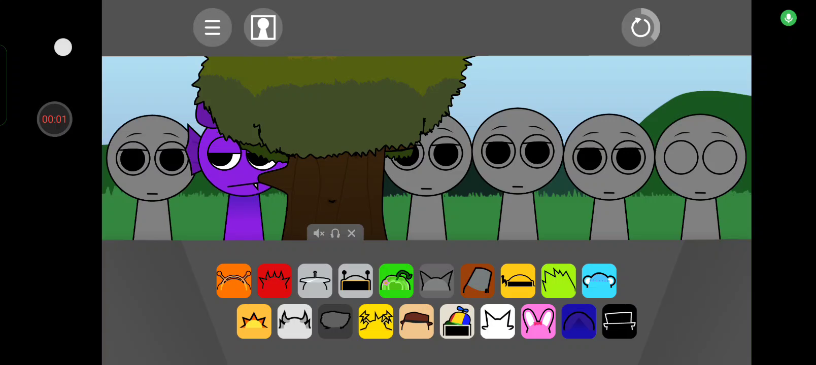Select the orange headband character icon

click(234, 281)
